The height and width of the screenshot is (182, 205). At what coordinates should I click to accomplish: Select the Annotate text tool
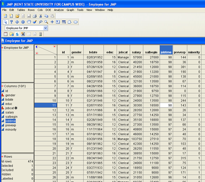[58, 22]
